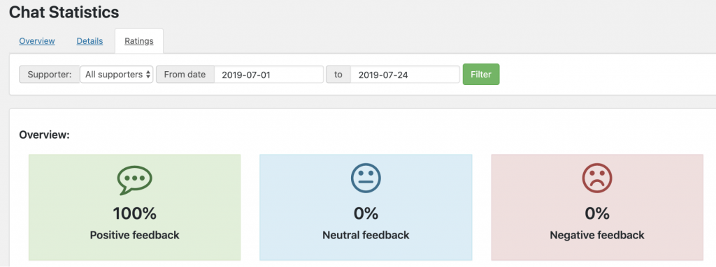Click the positive feedback speech bubble icon
This screenshot has width=716, height=267.
coord(134,180)
